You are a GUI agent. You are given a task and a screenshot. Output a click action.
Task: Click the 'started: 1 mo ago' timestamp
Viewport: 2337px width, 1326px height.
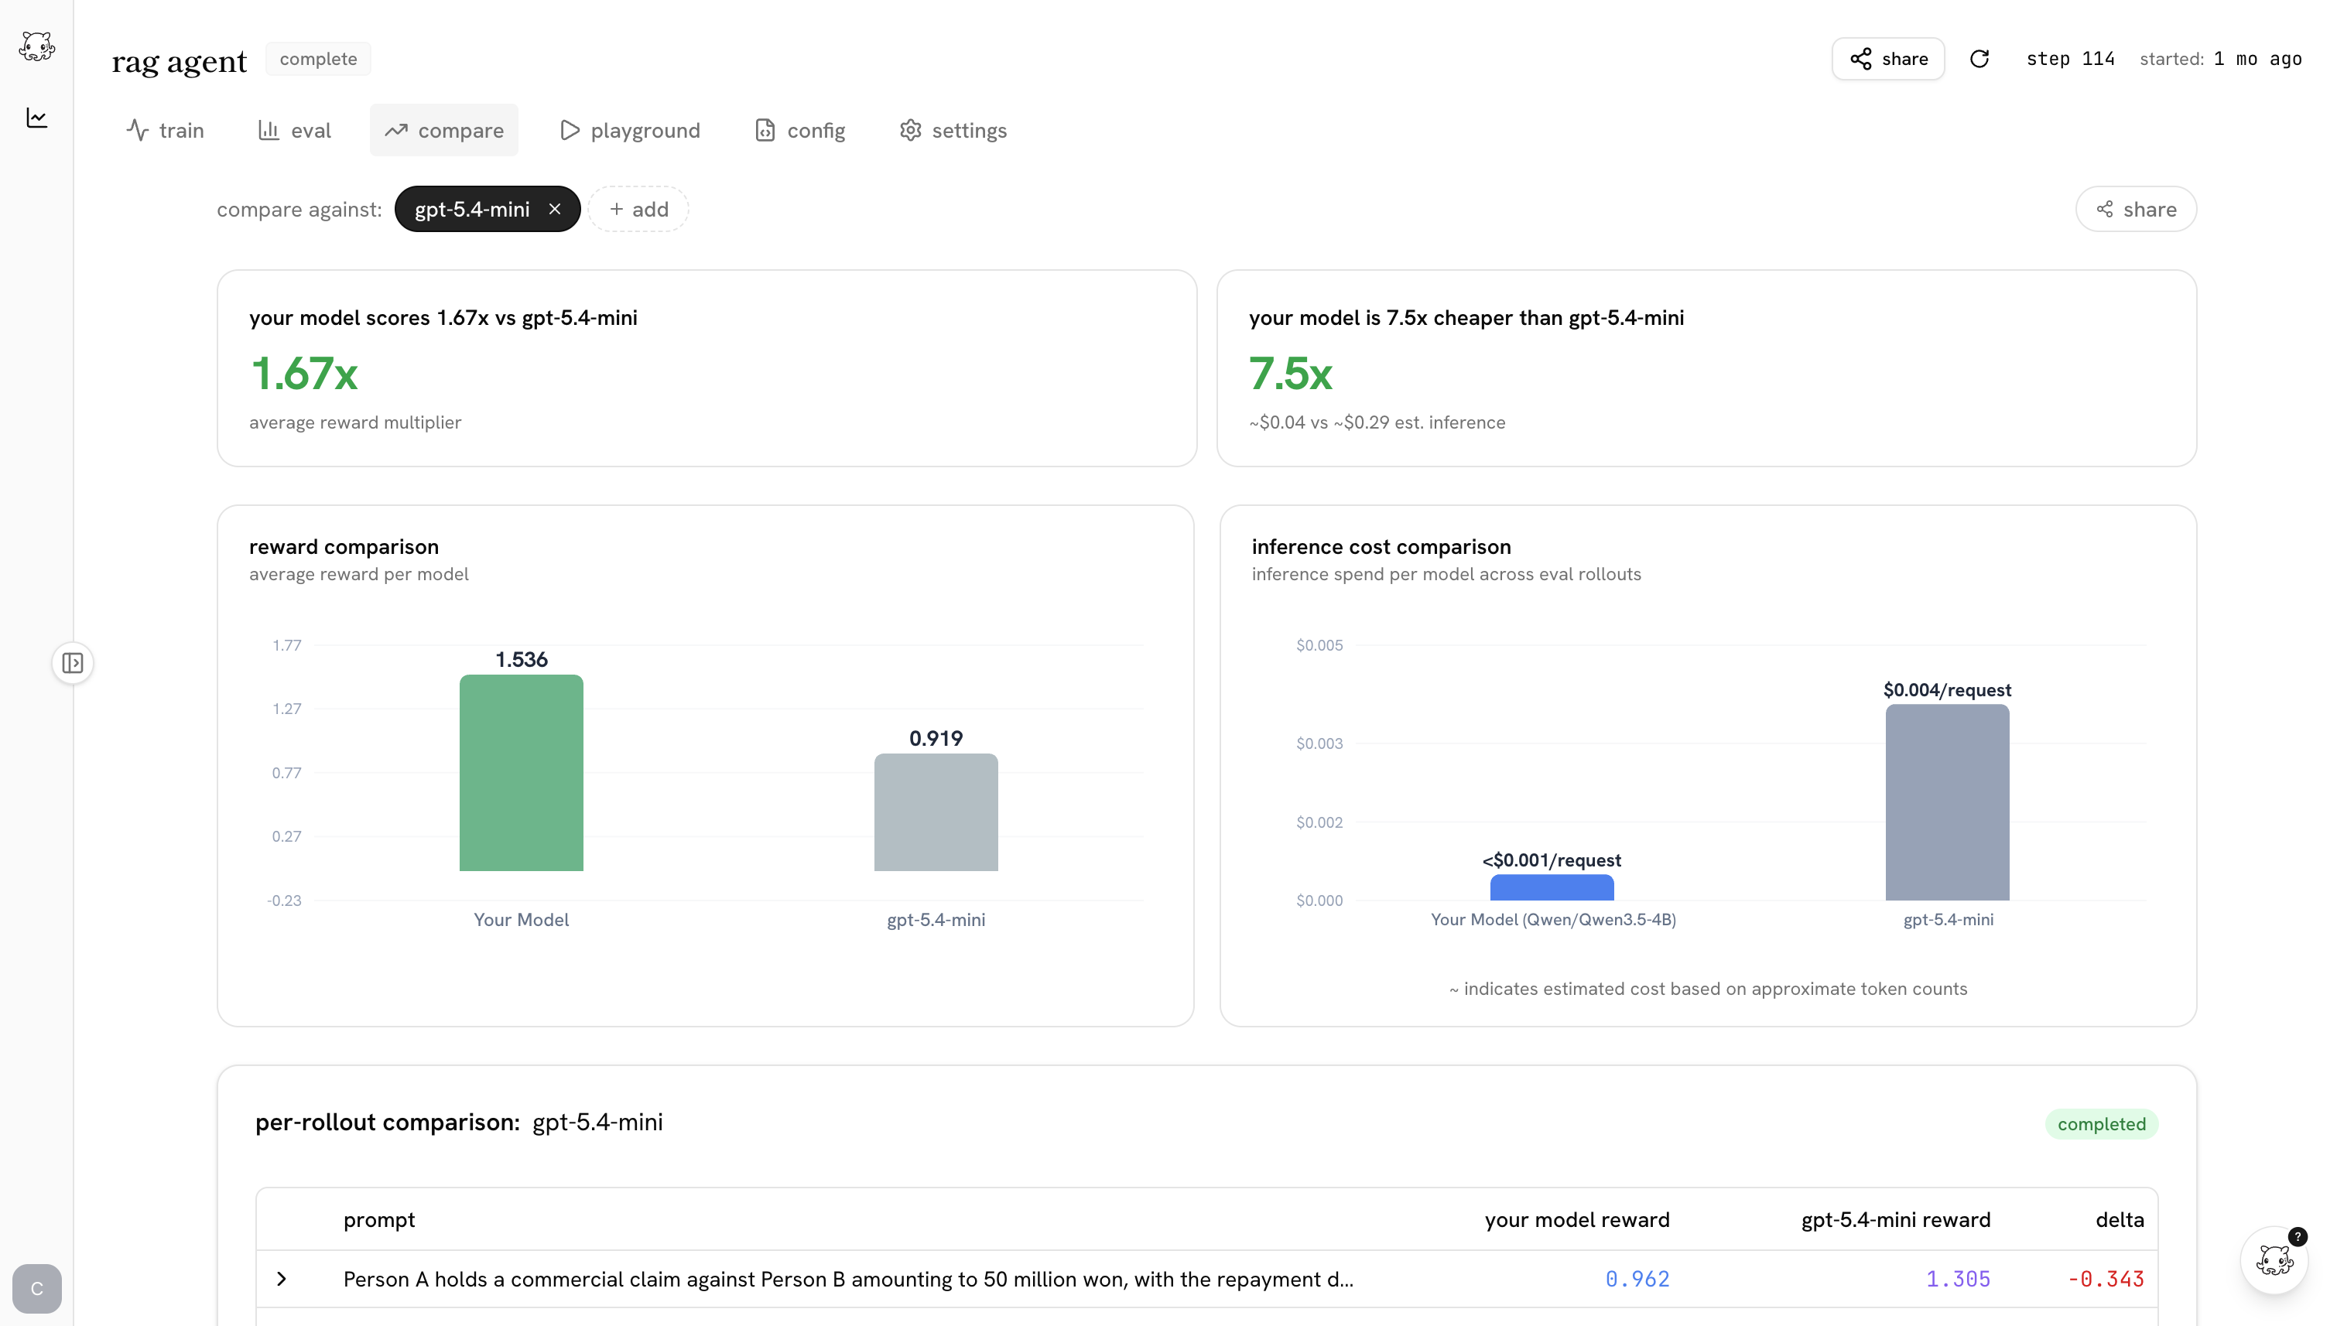coord(2222,60)
